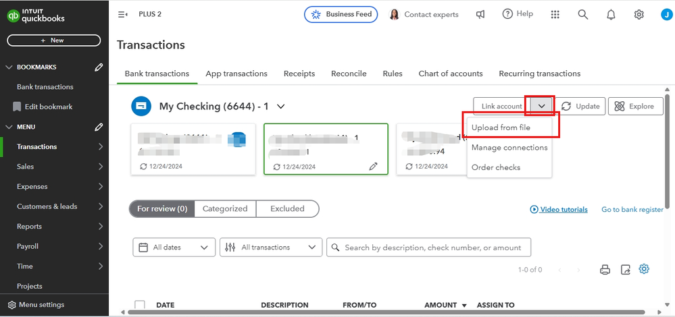
Task: Open the J user profile avatar
Action: point(666,15)
